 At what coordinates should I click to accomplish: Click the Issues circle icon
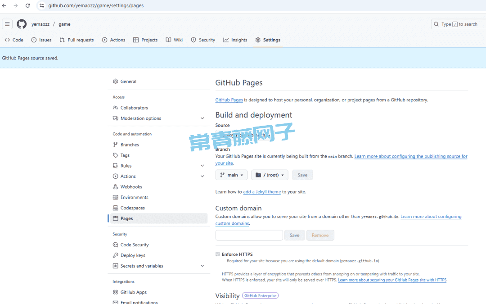[x=34, y=40]
